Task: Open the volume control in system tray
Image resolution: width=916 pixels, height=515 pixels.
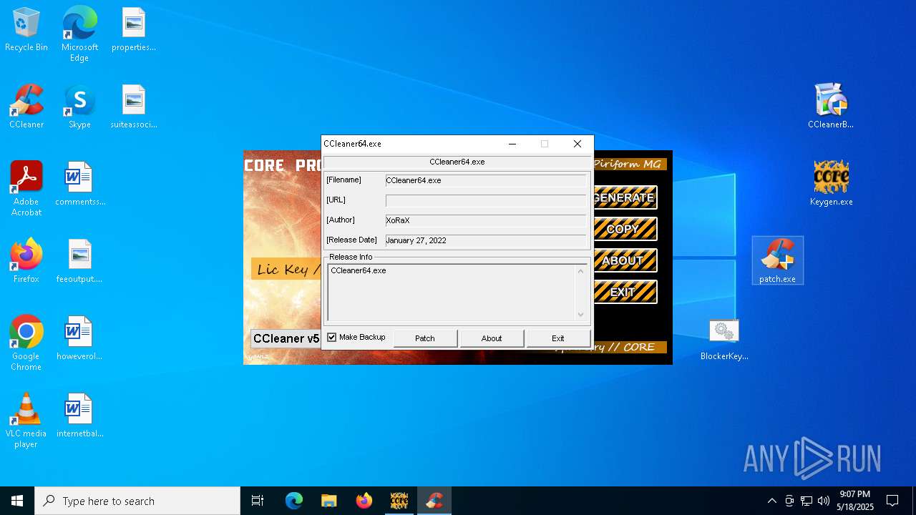Action: tap(824, 501)
